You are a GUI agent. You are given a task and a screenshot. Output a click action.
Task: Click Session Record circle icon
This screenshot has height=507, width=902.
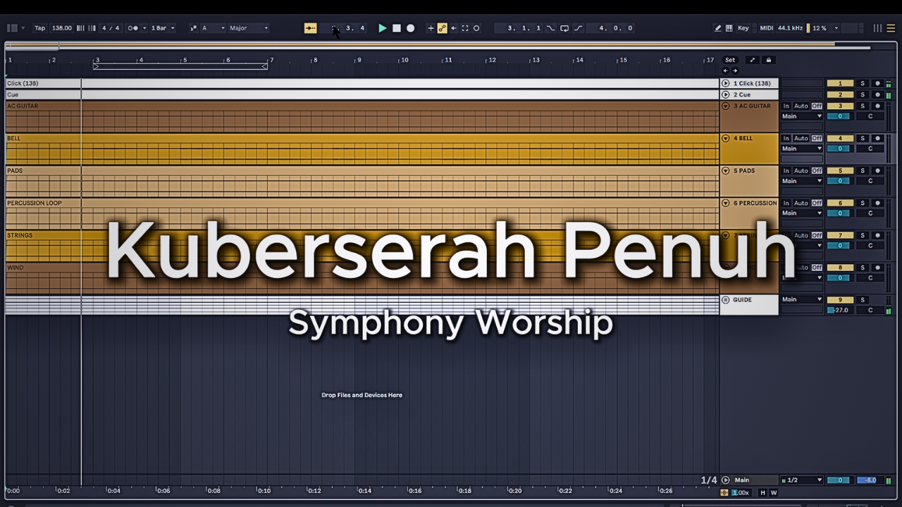point(476,28)
